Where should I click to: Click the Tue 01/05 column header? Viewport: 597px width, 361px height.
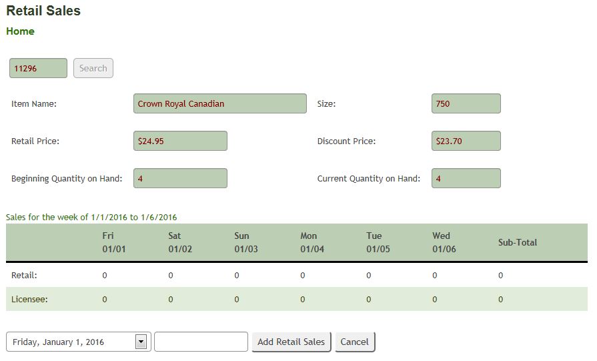(x=378, y=242)
